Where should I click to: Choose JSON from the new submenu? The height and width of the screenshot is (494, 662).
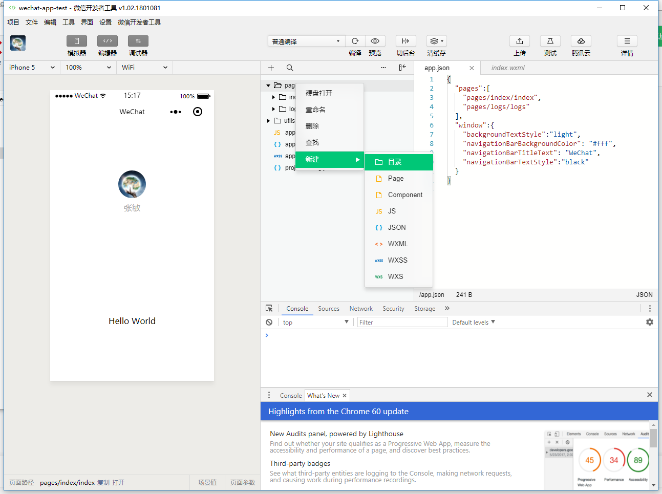399,227
